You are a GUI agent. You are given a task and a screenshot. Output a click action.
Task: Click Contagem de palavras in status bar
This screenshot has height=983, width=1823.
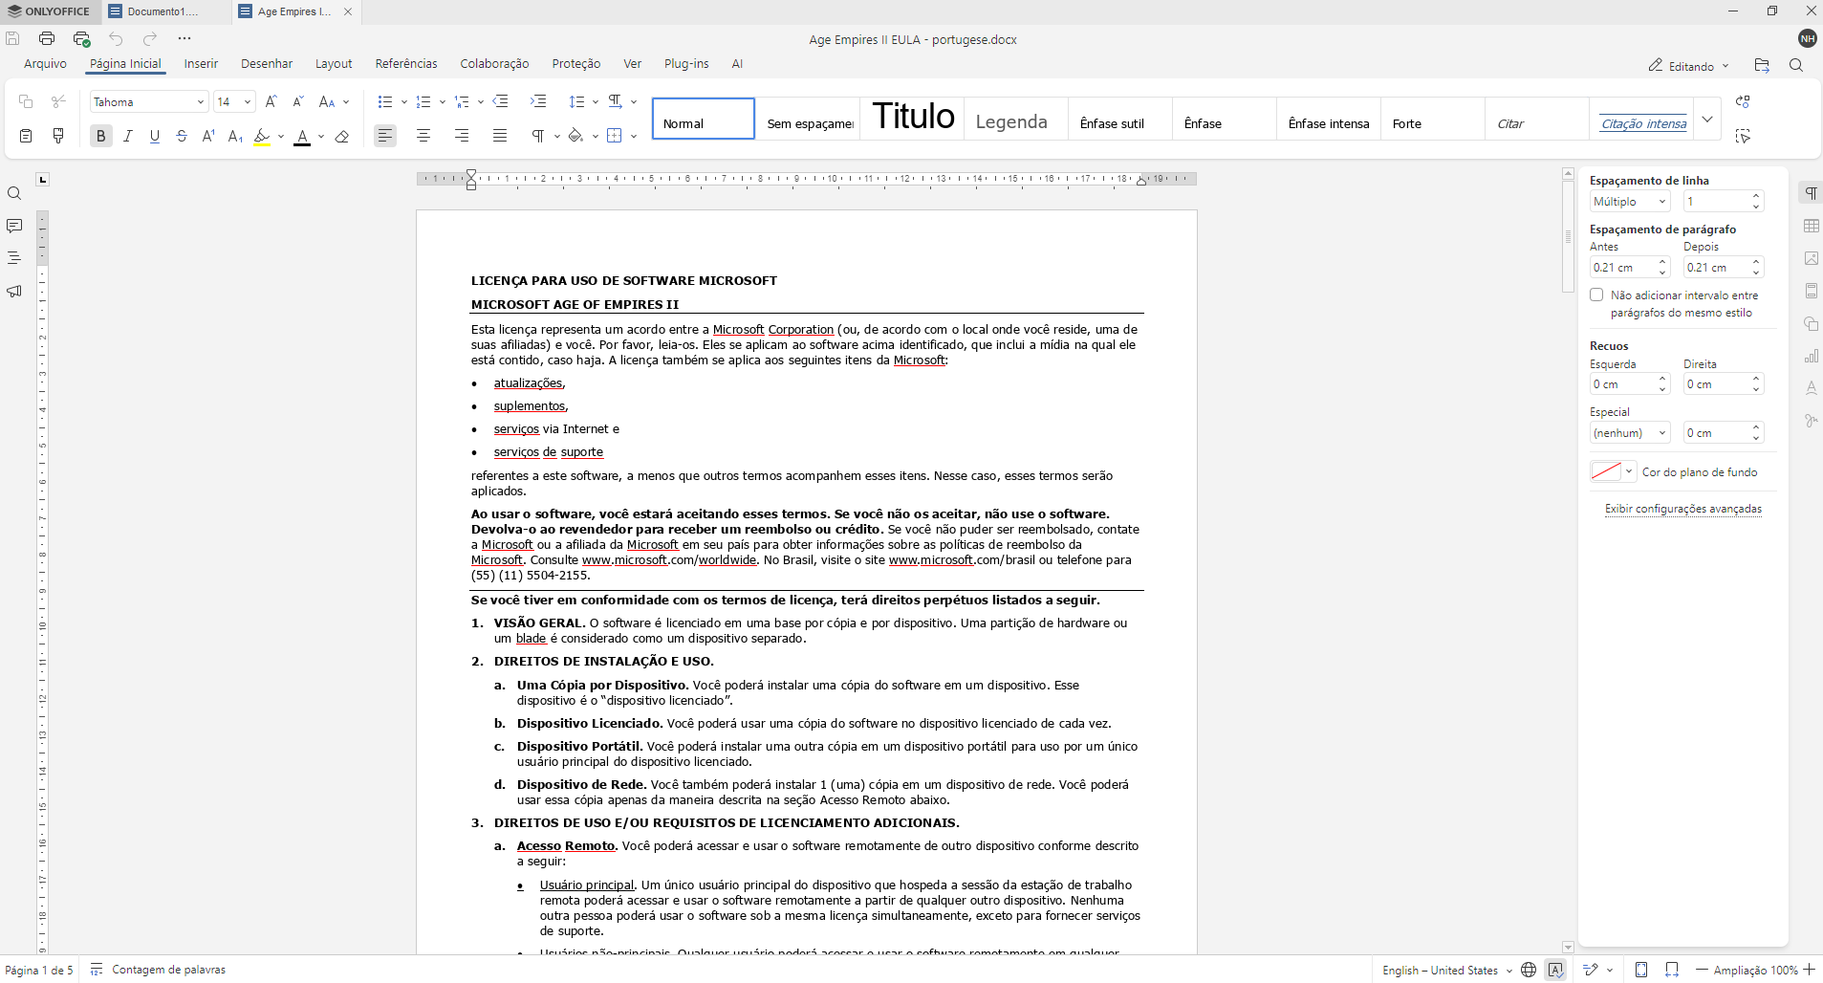[x=168, y=970]
